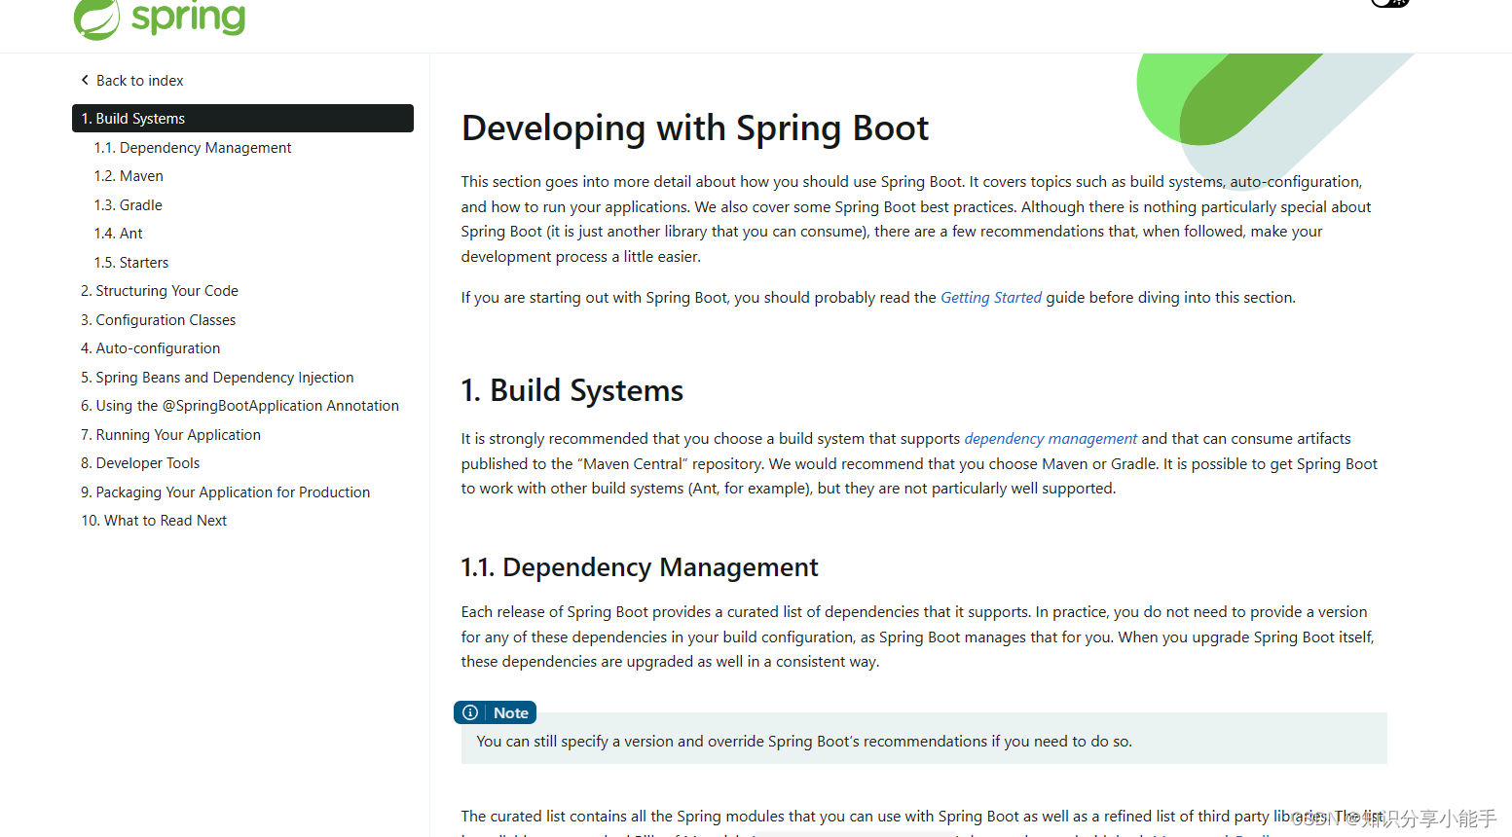Viewport: 1512px width, 837px height.
Task: Open 1.5. Starters sidebar entry
Action: pos(131,263)
